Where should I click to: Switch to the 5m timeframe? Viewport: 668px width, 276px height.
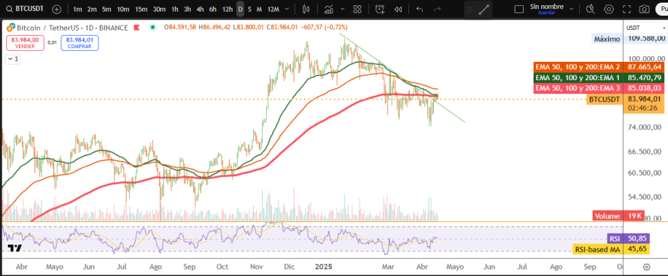[x=106, y=9]
